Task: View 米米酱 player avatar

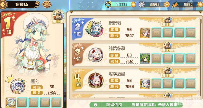Action: point(95,29)
